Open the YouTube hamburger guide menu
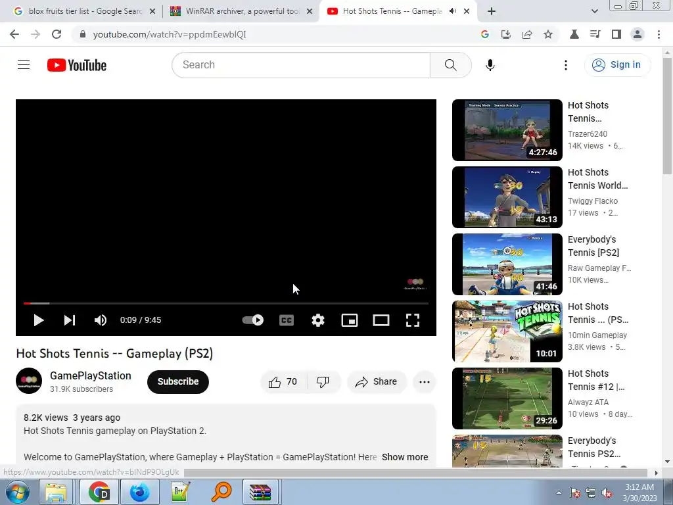 coord(24,65)
